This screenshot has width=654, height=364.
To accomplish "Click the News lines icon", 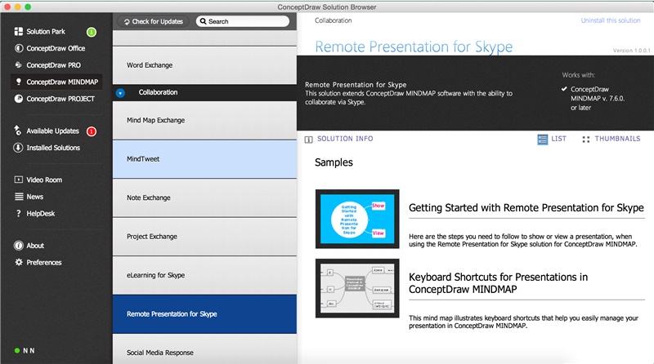I will click(x=19, y=197).
